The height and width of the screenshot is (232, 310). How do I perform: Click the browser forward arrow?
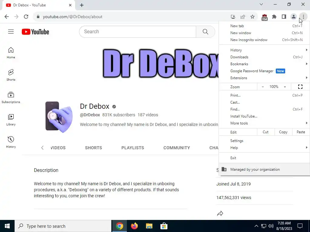click(16, 17)
